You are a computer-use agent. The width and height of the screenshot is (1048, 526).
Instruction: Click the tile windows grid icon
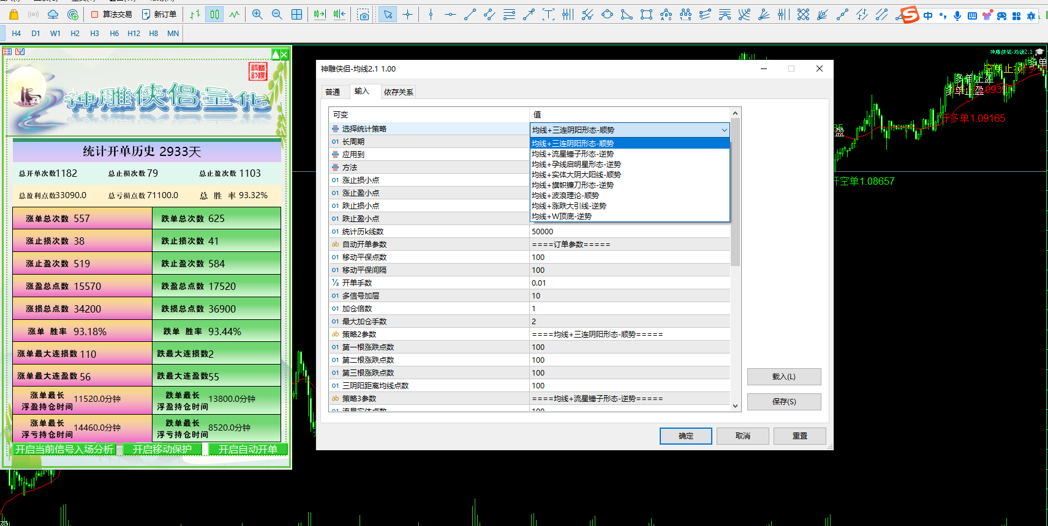[x=297, y=15]
